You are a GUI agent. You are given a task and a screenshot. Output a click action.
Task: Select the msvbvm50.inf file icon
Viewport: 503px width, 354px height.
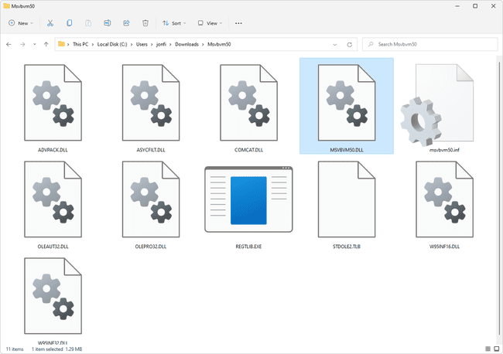(x=438, y=105)
